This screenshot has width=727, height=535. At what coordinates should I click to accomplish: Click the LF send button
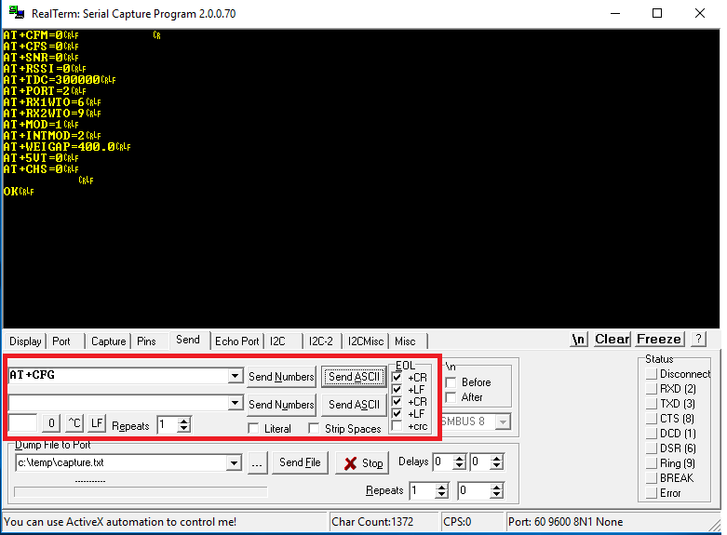[x=97, y=424]
